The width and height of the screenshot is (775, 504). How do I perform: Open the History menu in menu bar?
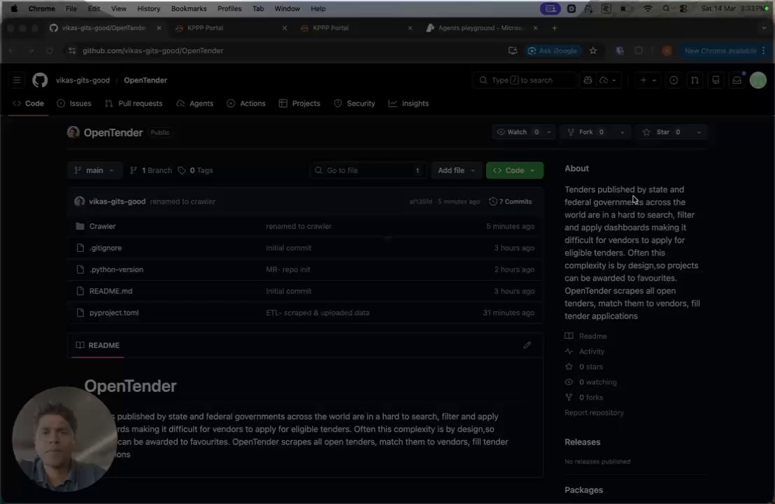pos(148,8)
